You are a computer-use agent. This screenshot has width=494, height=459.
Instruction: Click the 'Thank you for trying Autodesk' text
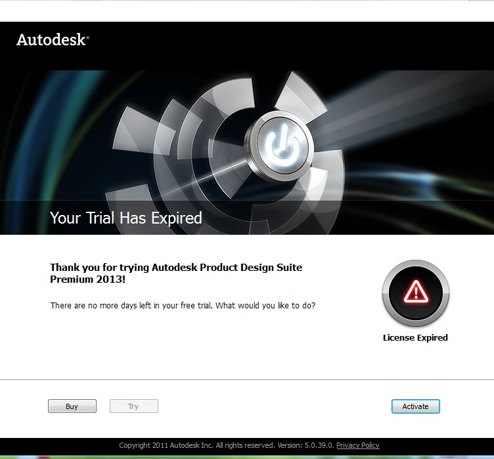pos(176,273)
